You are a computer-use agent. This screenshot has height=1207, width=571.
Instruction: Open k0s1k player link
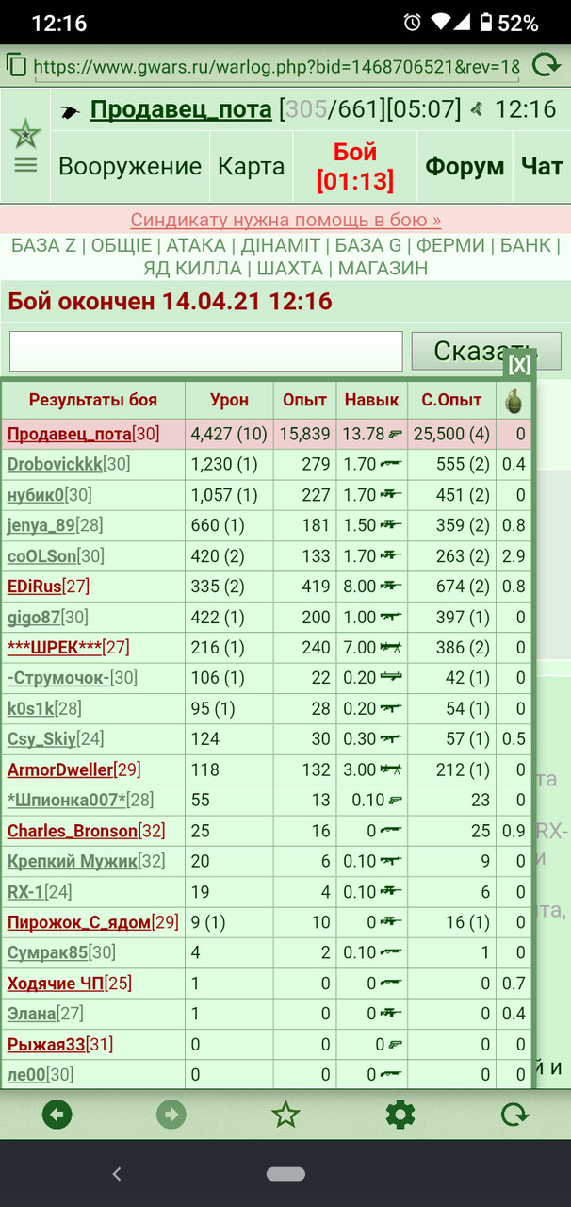pyautogui.click(x=31, y=709)
